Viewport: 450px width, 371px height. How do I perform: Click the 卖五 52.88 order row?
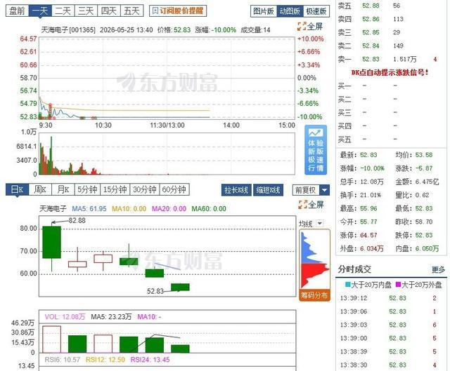coord(391,6)
